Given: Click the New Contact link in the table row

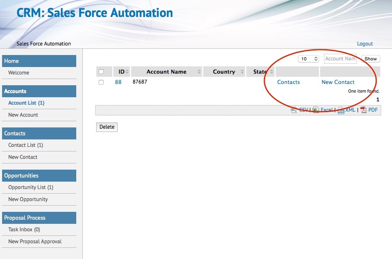Looking at the screenshot, I should click(338, 82).
